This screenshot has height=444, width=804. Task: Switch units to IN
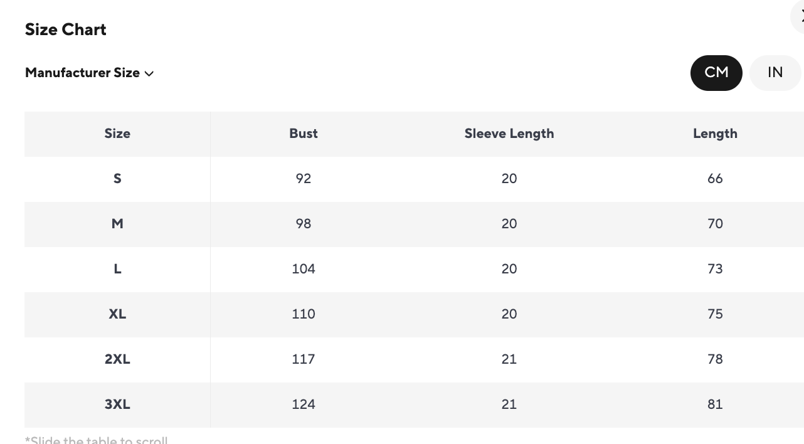775,73
